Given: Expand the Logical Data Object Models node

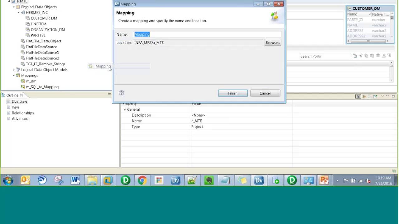Looking at the screenshot, I should pos(14,70).
